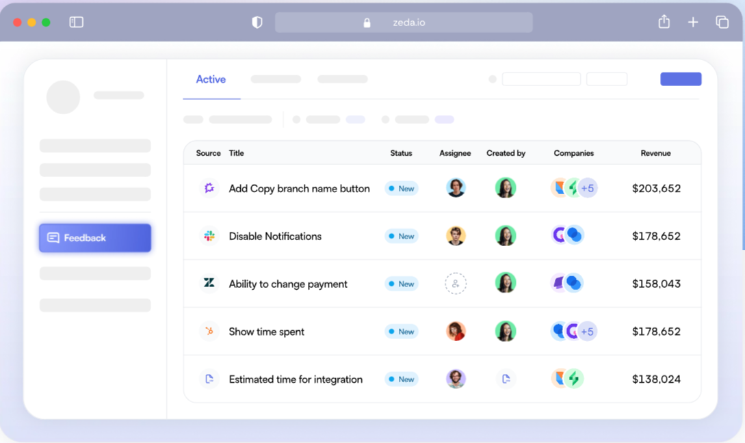745x443 pixels.
Task: Click company logos in Disable Notifications row
Action: point(568,235)
